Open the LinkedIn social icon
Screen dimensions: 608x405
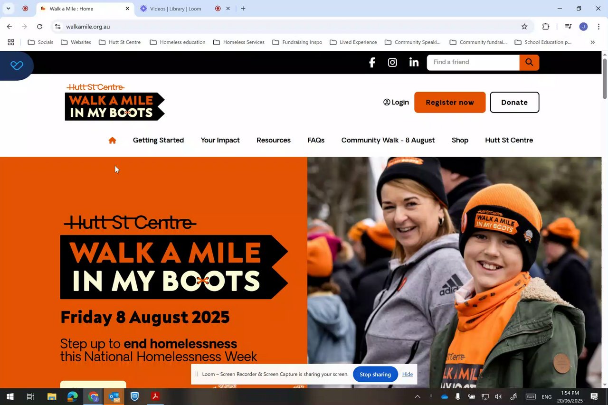pyautogui.click(x=414, y=62)
